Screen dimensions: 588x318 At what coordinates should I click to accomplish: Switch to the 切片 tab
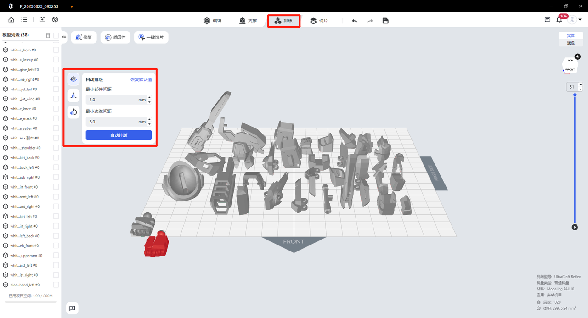[x=319, y=21]
